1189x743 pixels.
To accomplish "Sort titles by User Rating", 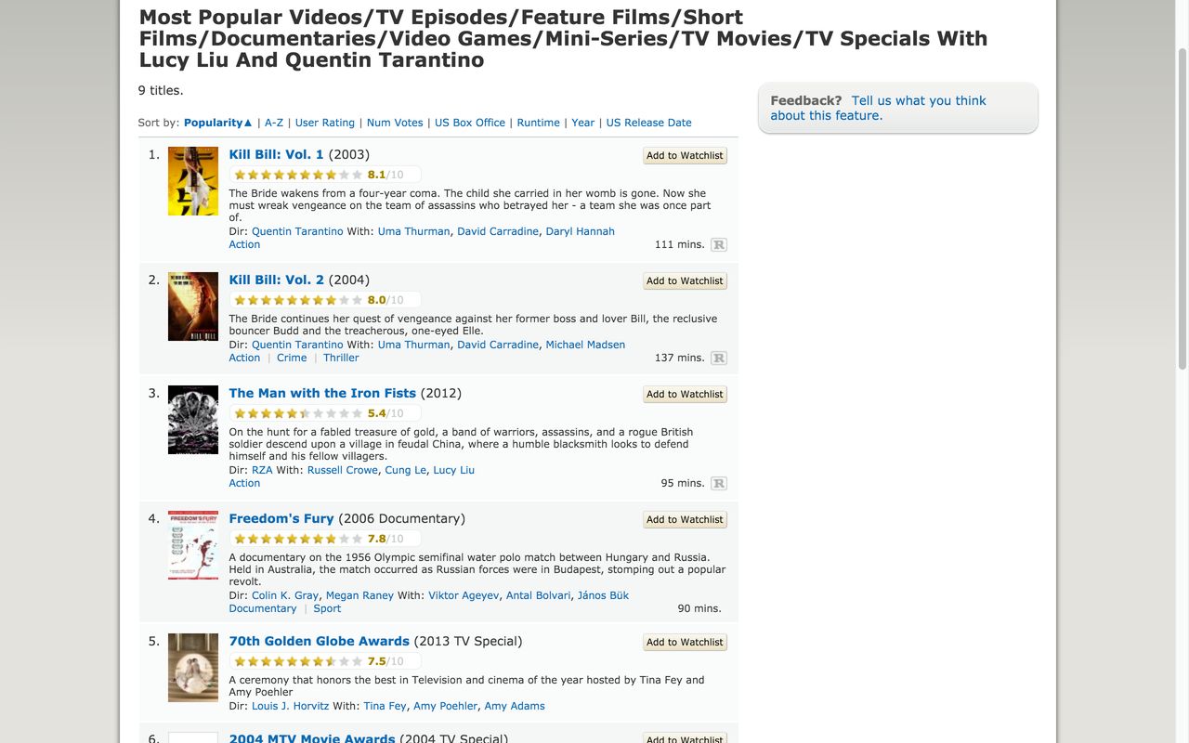I will pos(324,123).
